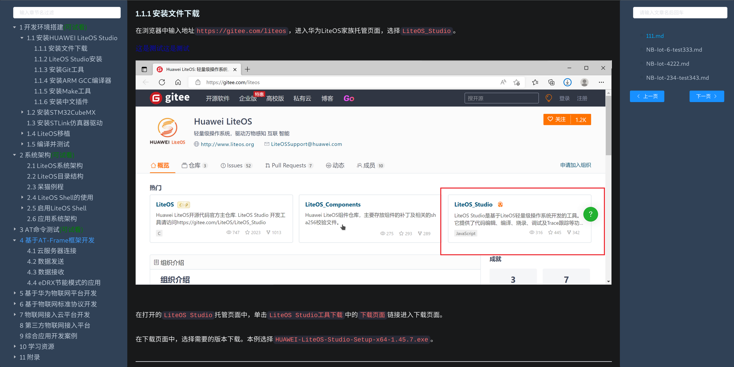Click the browser home icon

coord(178,82)
